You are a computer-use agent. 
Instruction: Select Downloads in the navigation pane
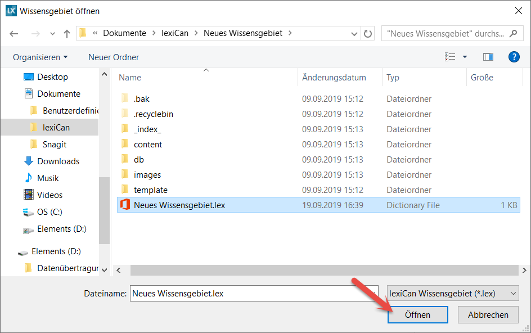[x=58, y=161]
